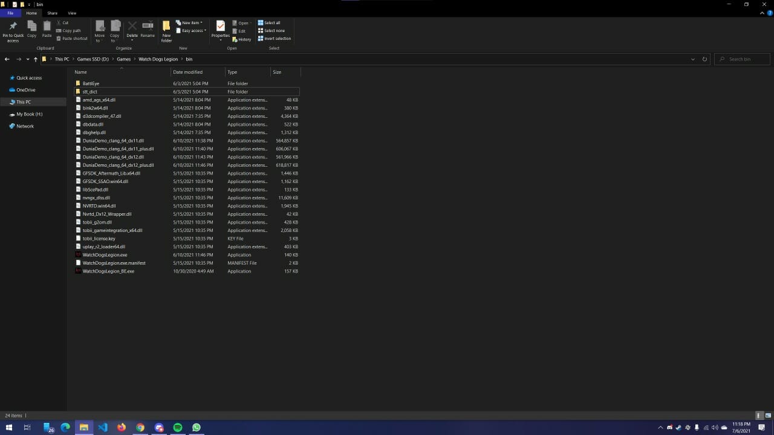Screen dimensions: 774x435
Task: Navigate up one folder level
Action: (x=36, y=59)
